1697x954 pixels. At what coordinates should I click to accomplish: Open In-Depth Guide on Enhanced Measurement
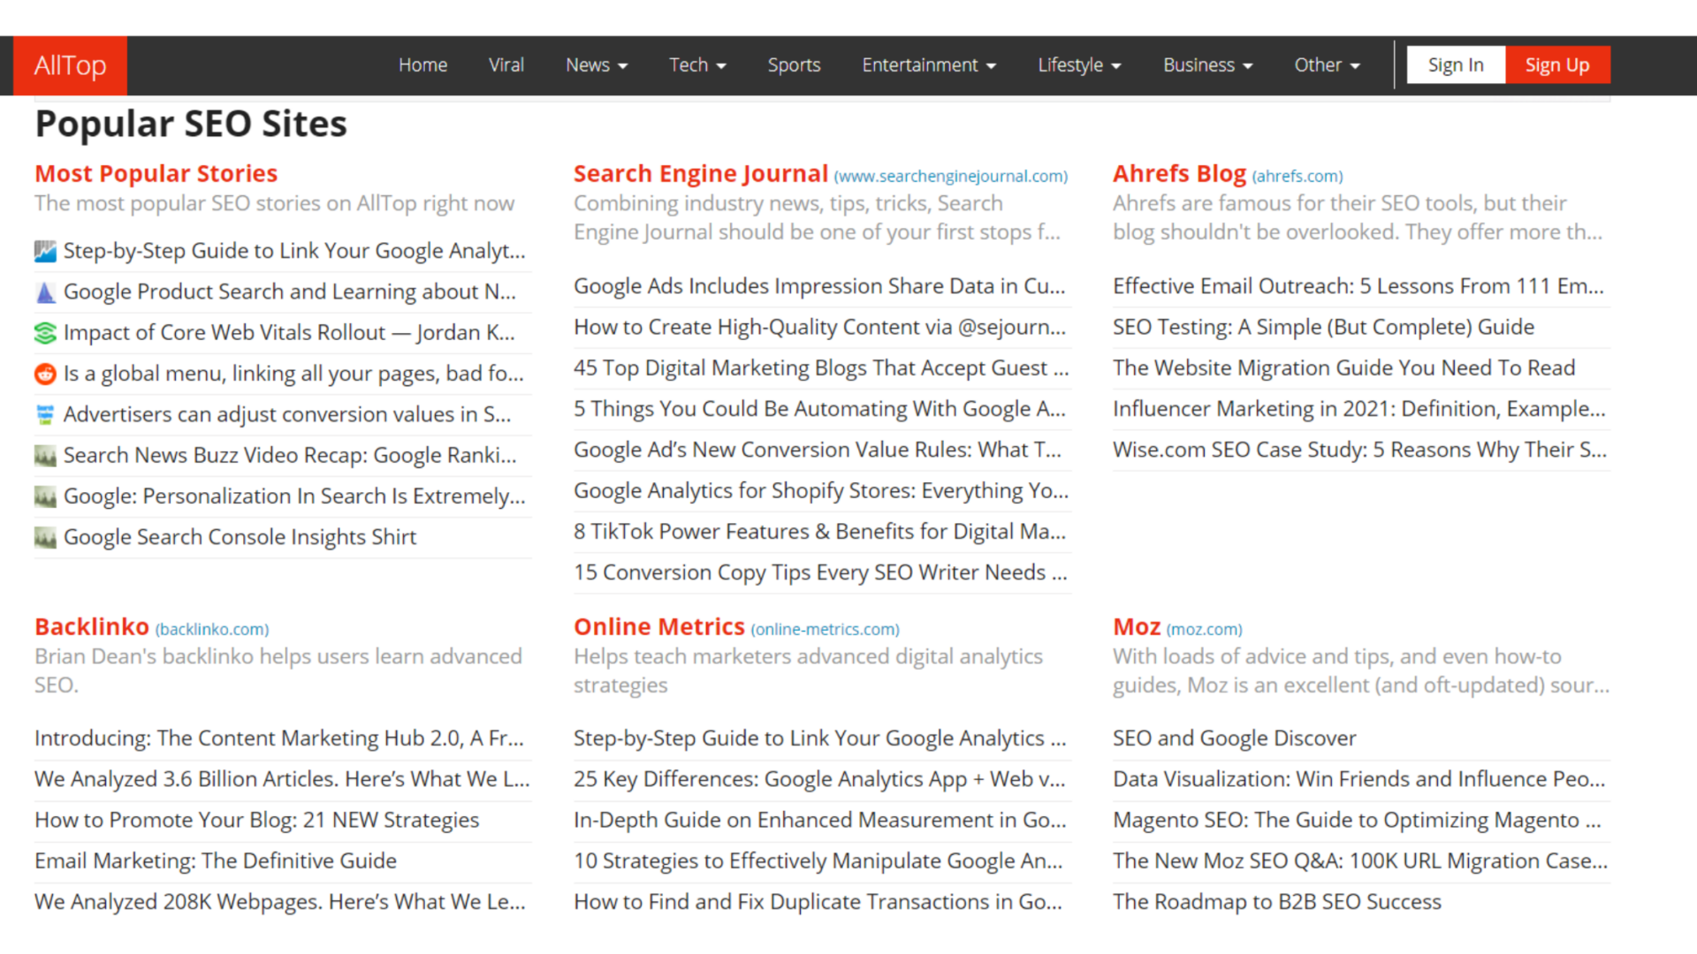(x=820, y=821)
